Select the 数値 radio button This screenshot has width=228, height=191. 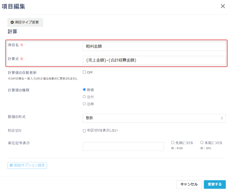tap(84, 90)
